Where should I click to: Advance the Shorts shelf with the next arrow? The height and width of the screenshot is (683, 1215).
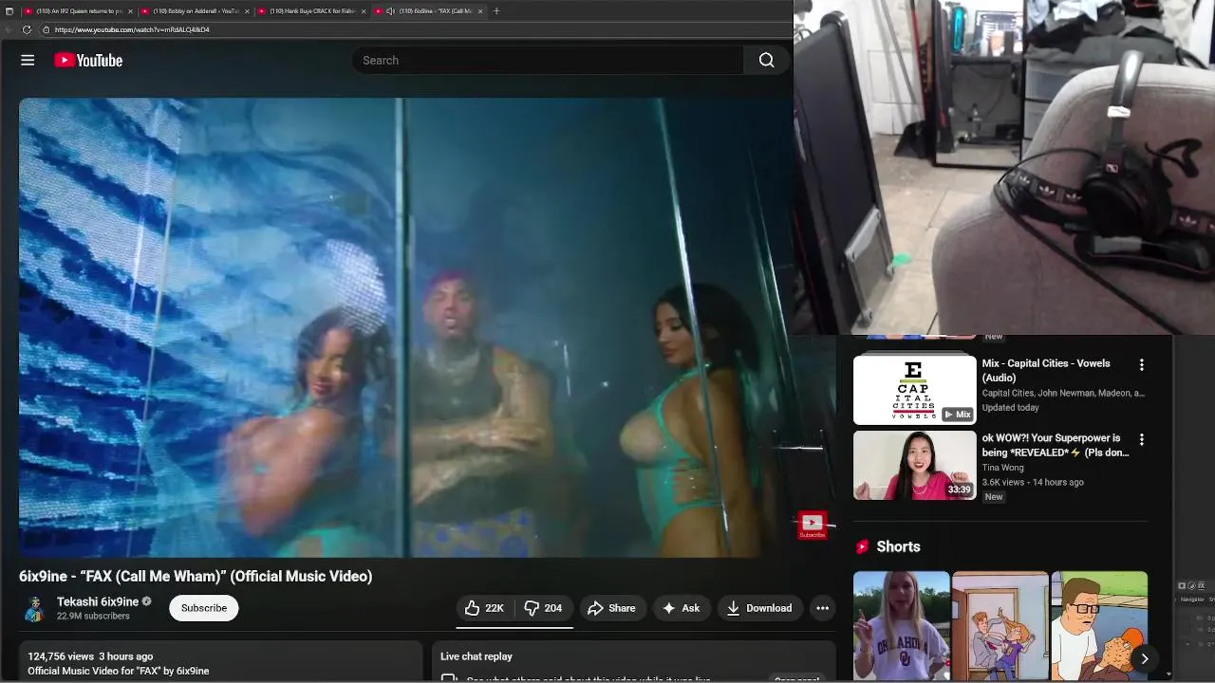pos(1145,658)
